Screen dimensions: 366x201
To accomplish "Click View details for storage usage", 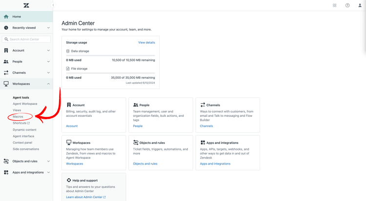I will tap(146, 42).
